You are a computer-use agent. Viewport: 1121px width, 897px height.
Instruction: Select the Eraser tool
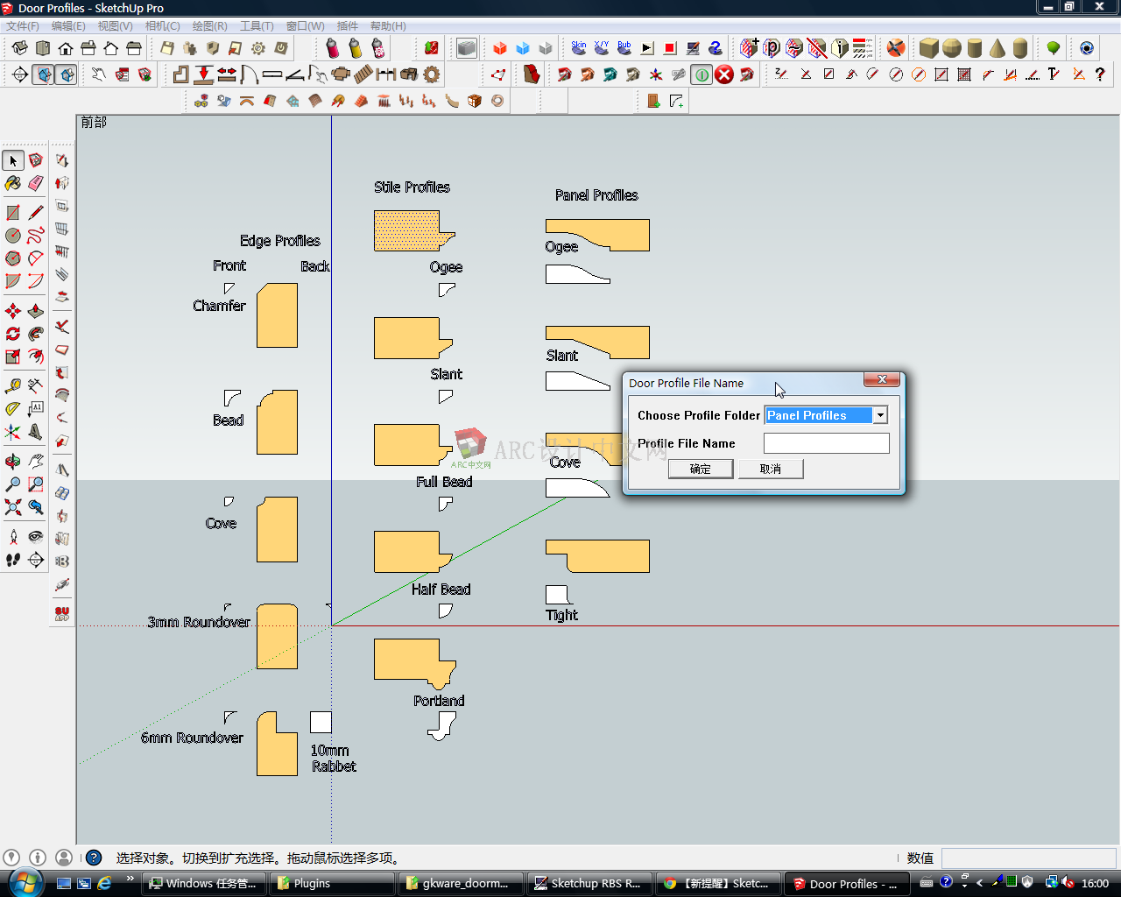(x=35, y=184)
